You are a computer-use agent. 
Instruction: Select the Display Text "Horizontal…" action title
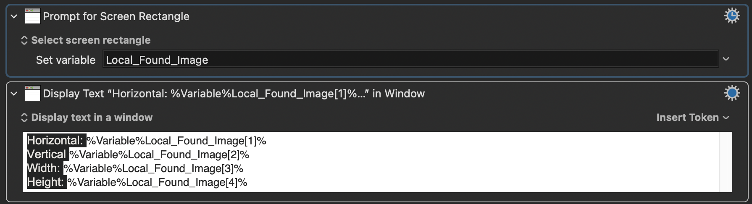coord(234,94)
